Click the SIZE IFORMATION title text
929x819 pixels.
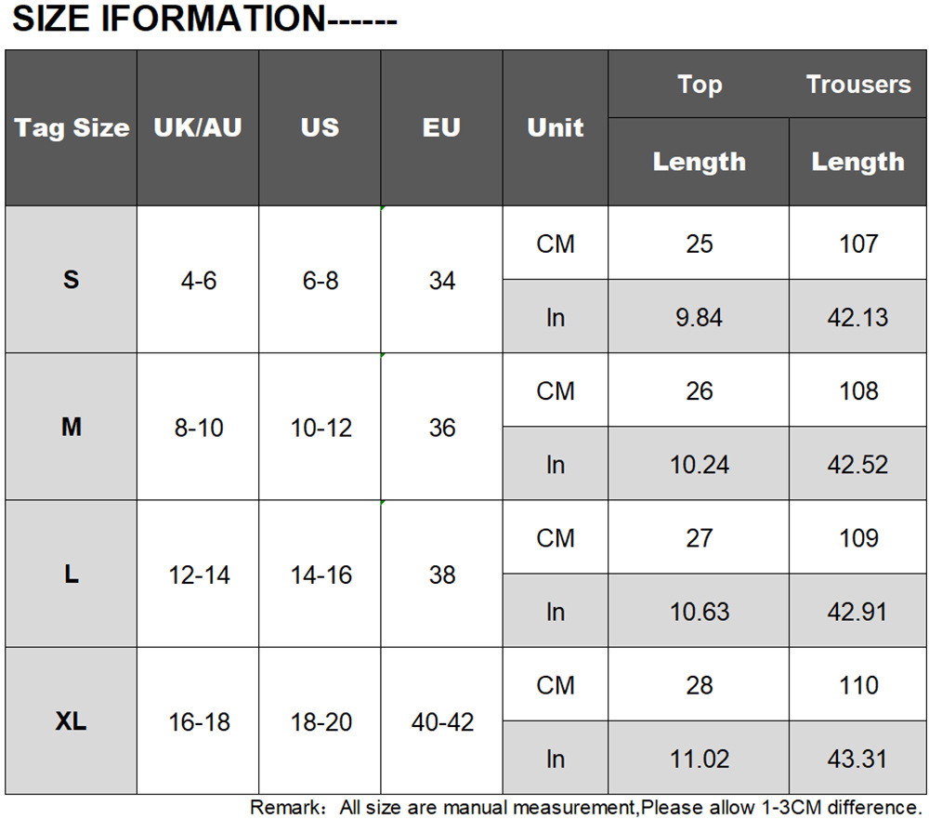coord(204,20)
